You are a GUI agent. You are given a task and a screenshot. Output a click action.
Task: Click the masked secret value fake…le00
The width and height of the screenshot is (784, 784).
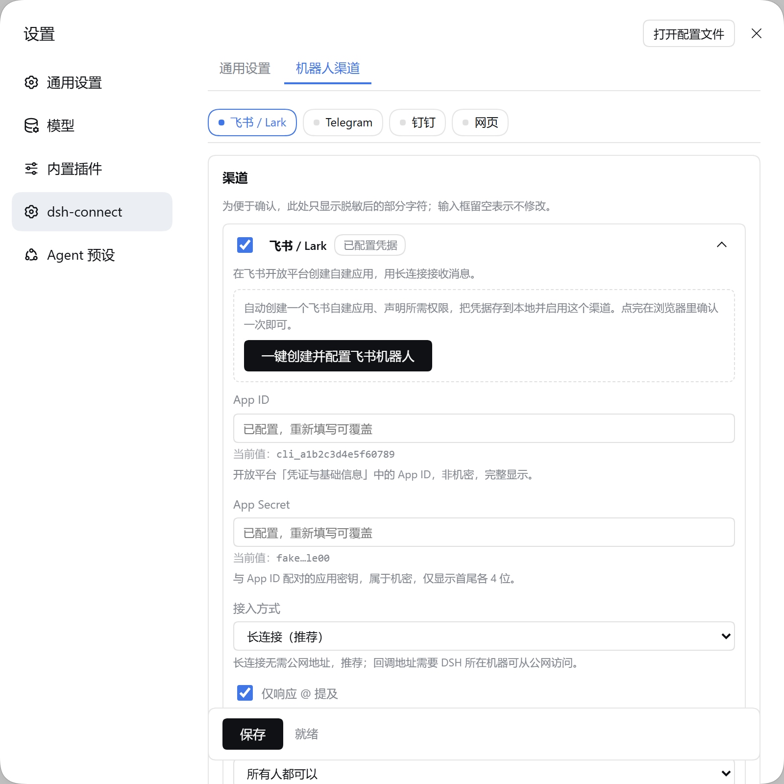click(x=303, y=558)
